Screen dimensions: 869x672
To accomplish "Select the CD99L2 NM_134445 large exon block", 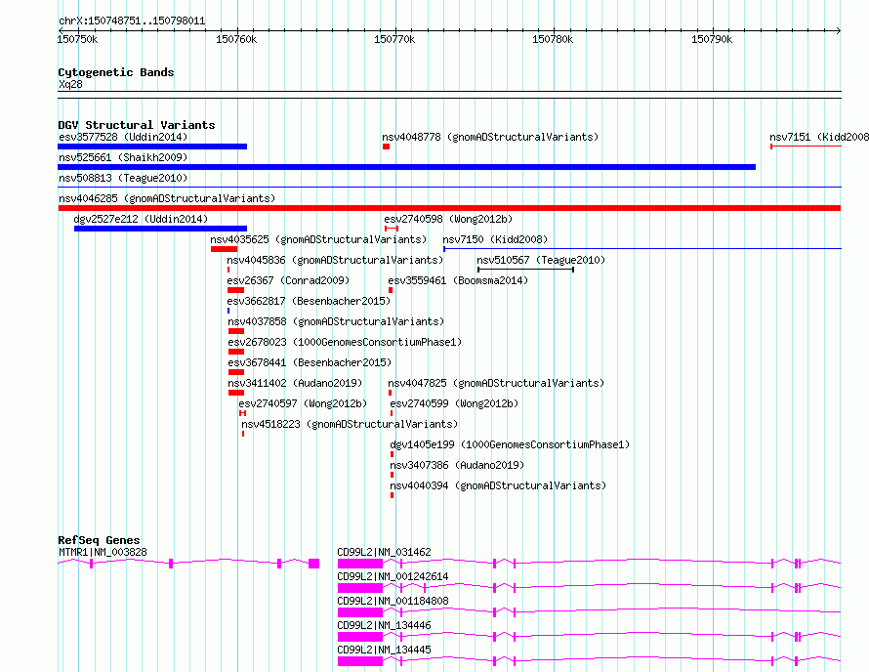I will pos(360,661).
